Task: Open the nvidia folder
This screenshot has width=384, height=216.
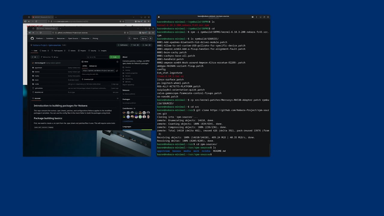Action: (37, 84)
